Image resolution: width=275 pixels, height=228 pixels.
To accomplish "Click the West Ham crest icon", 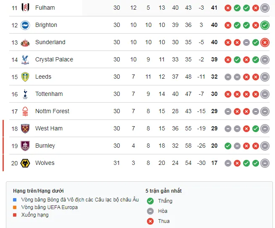I will 25,128.
